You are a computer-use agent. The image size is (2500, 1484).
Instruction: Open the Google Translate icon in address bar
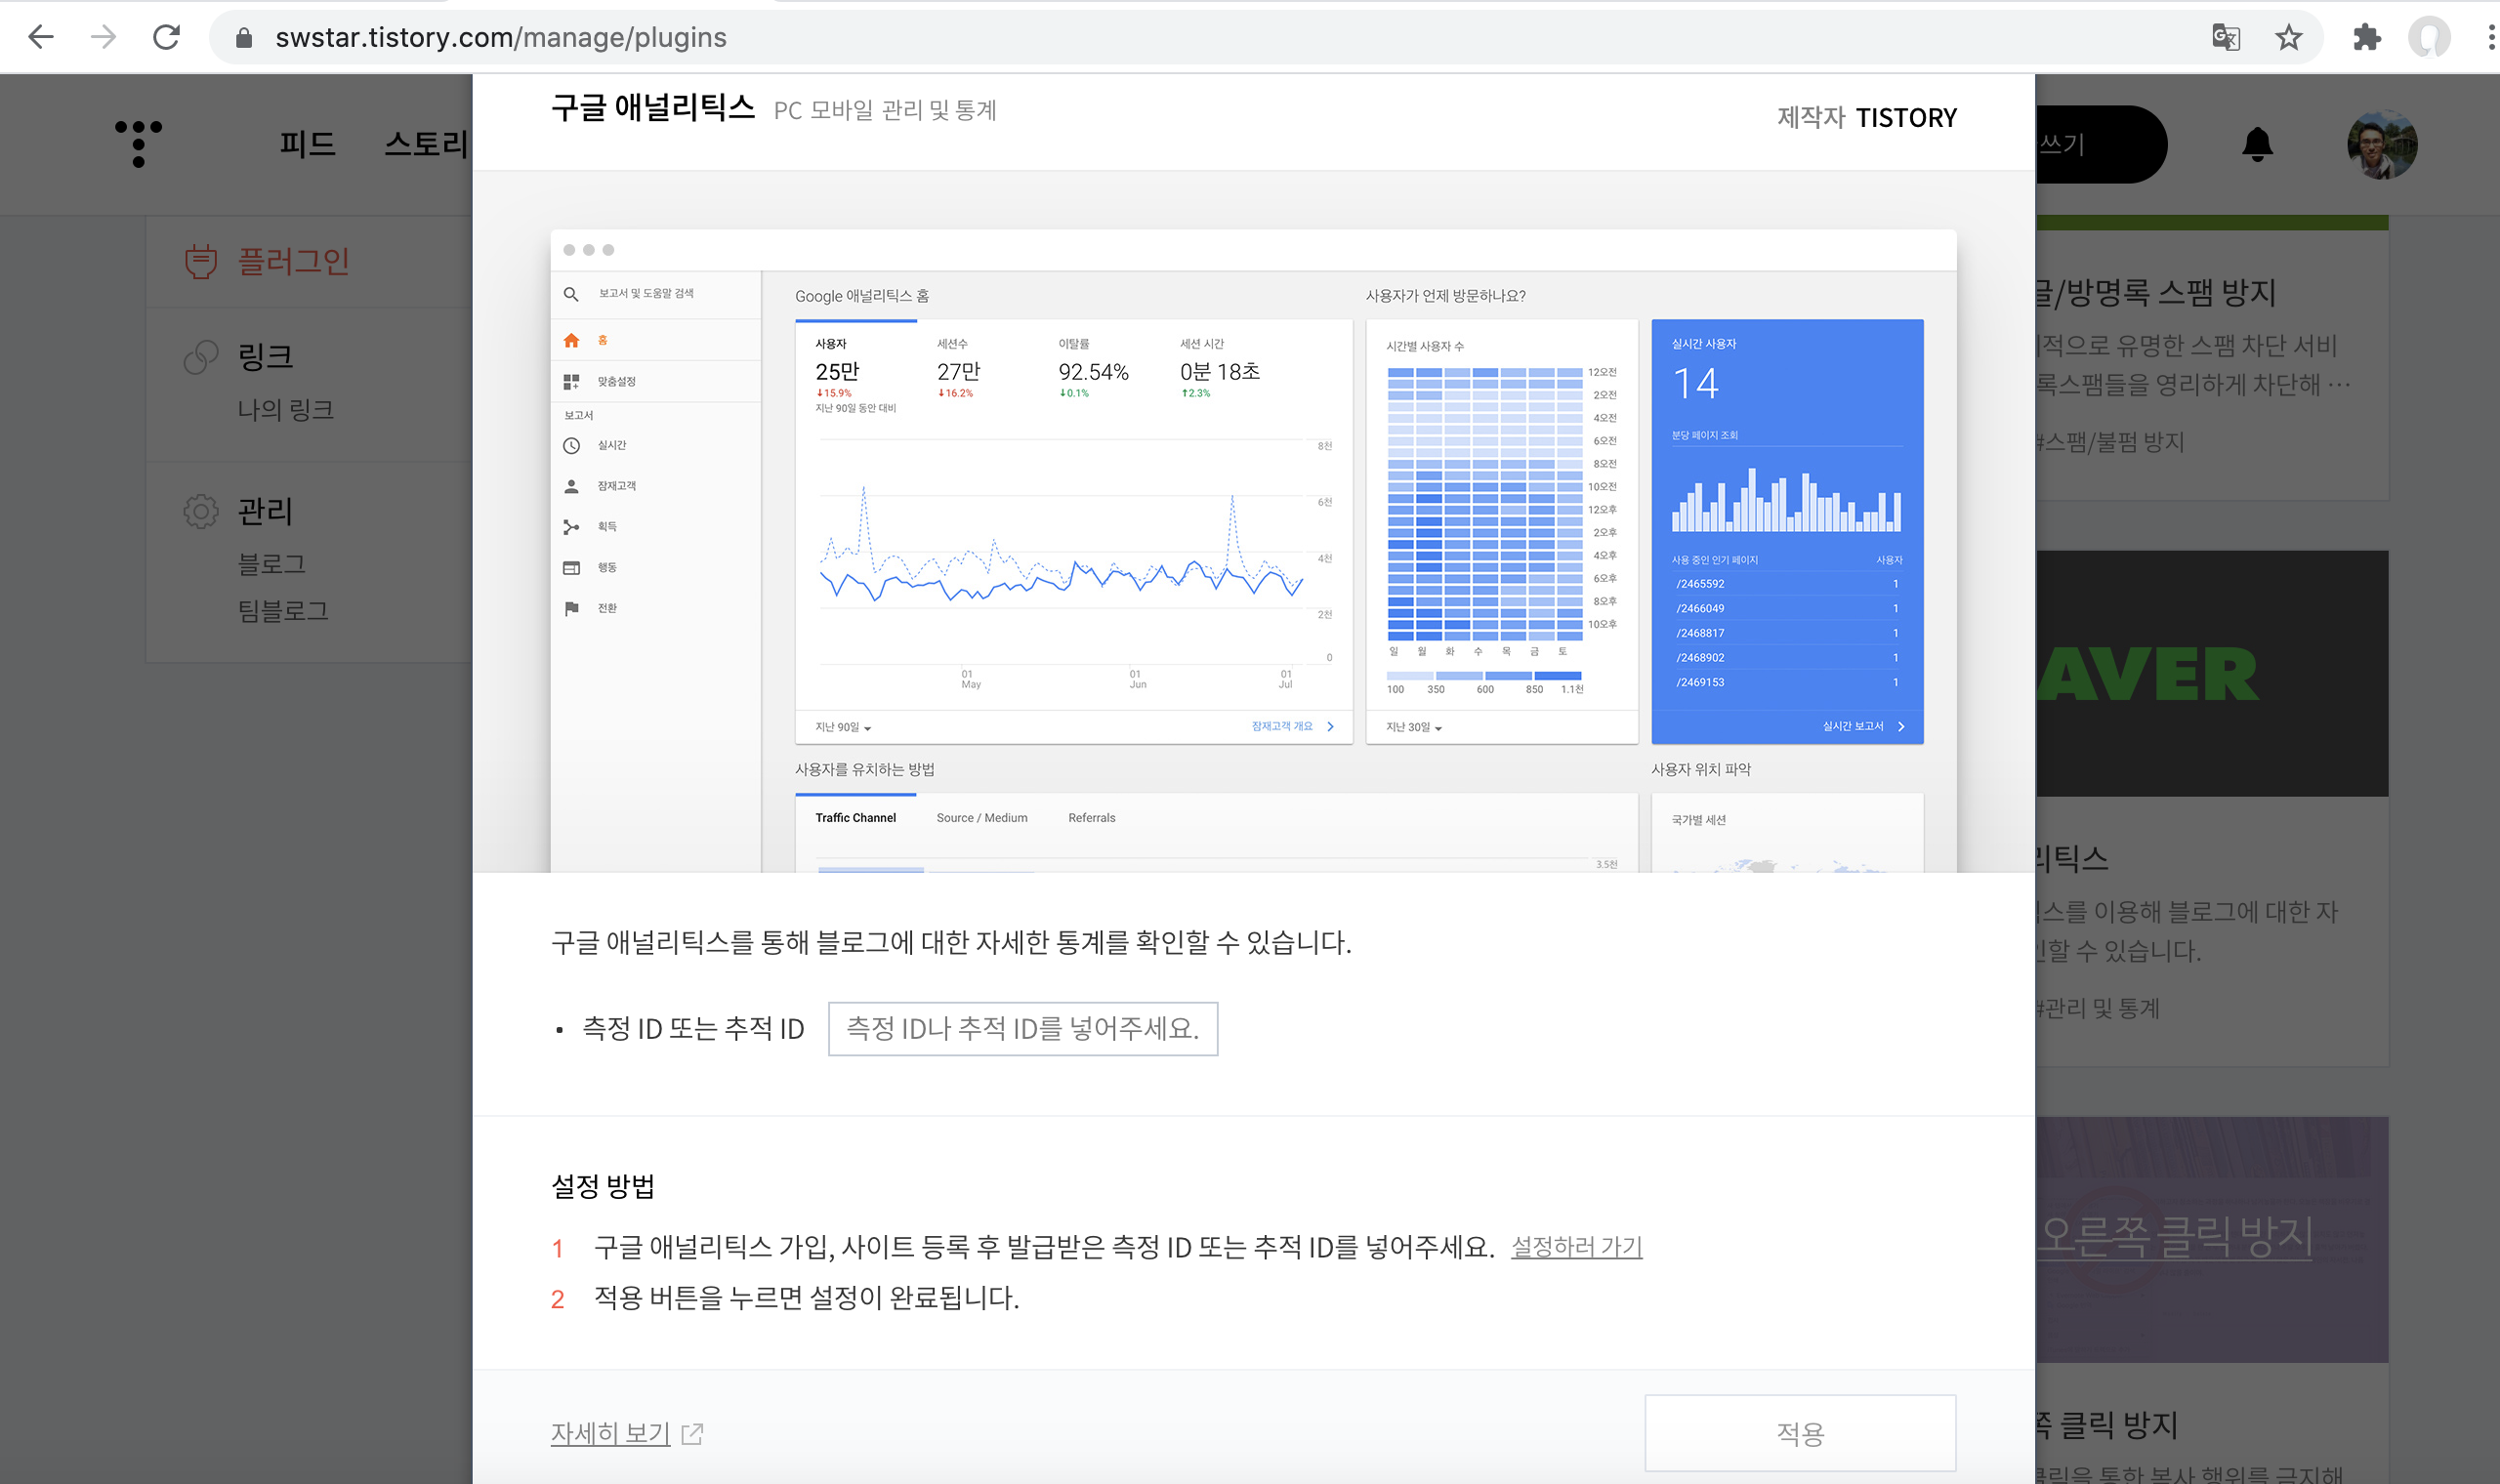tap(2225, 38)
